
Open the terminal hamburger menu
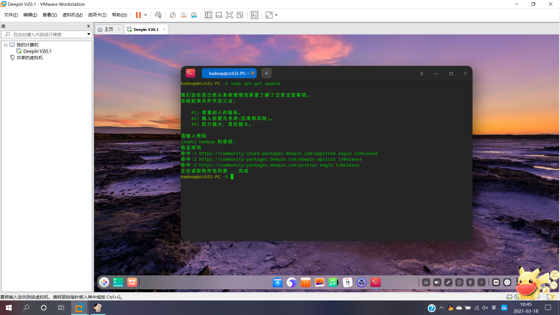[421, 73]
